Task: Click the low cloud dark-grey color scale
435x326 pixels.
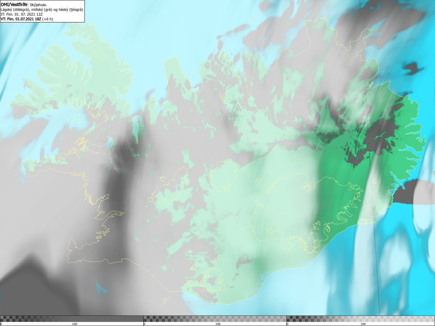Action: coord(72,319)
